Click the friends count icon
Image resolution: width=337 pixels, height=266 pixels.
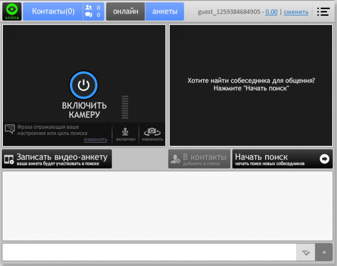tap(89, 8)
